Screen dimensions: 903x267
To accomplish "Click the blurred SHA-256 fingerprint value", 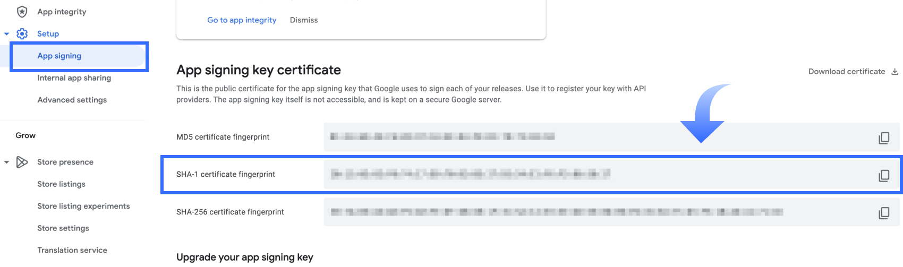I will click(x=557, y=212).
